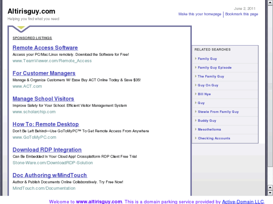The height and width of the screenshot is (204, 273).
Task: Click arrow icon beside Buddy Guy
Action: coord(196,121)
